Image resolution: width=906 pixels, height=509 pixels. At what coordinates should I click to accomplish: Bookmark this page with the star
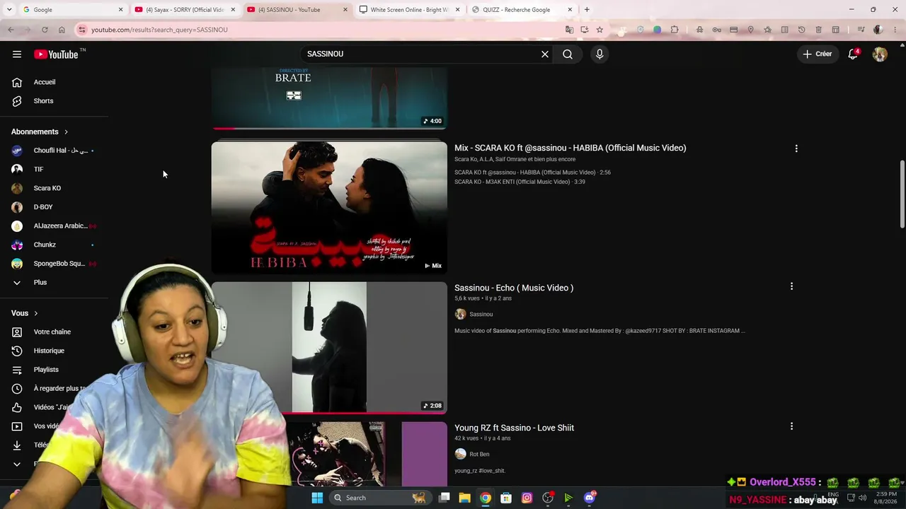(x=600, y=30)
